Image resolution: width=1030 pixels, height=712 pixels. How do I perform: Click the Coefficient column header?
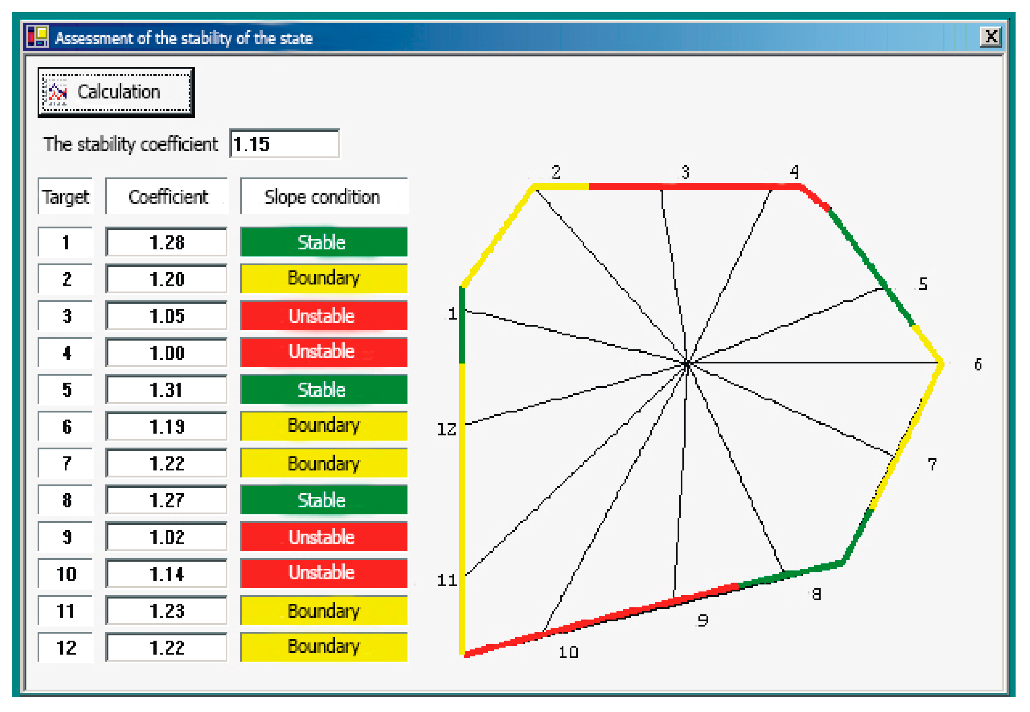point(167,197)
